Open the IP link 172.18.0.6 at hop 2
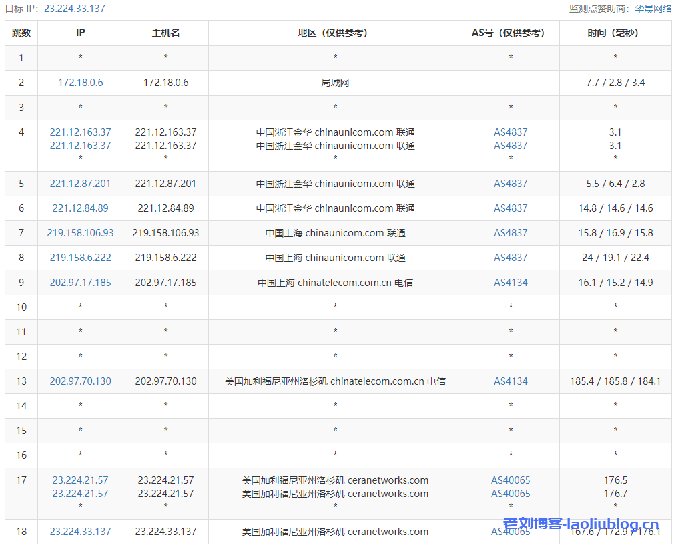Image resolution: width=676 pixels, height=549 pixels. pos(80,82)
